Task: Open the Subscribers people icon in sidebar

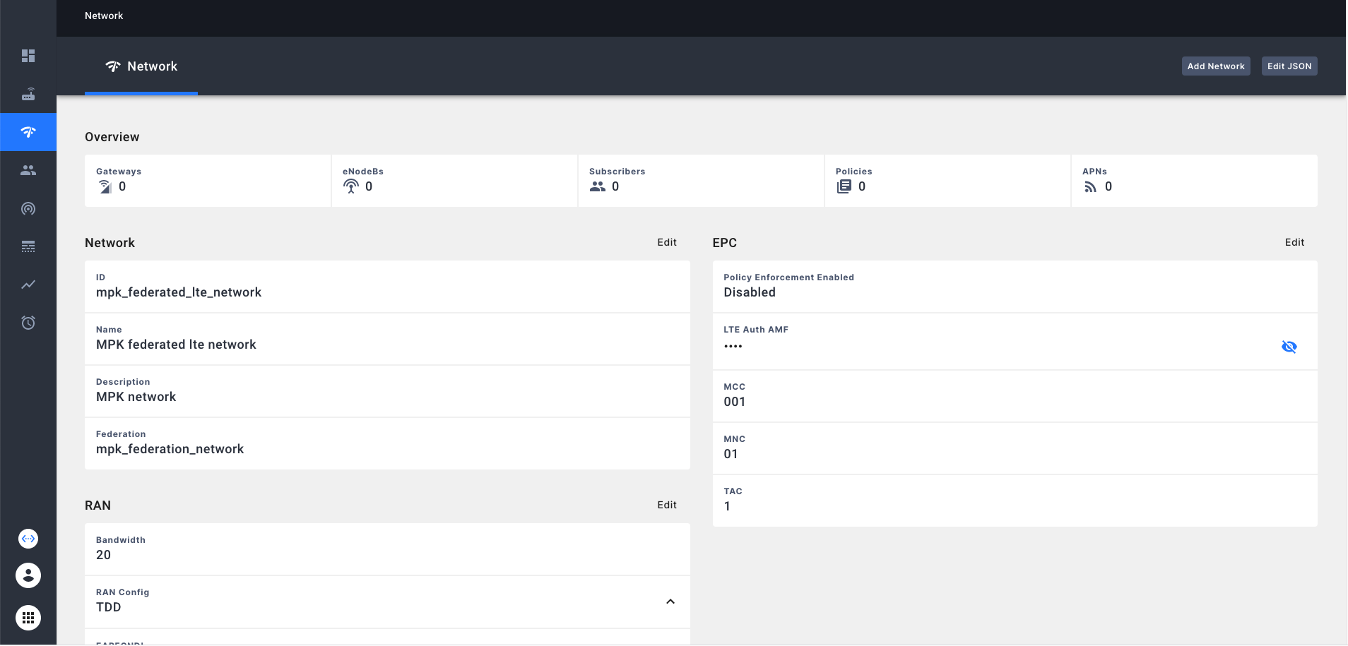Action: pos(28,170)
